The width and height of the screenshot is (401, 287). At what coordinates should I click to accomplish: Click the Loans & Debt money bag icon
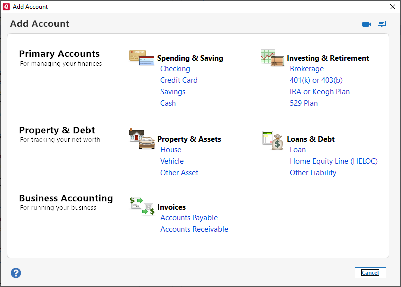click(273, 140)
